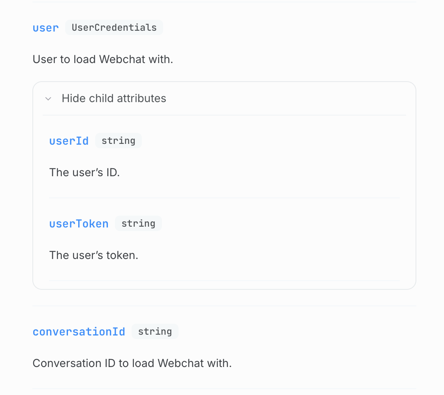Viewport: 444px width, 395px height.
Task: Collapse via the Hide child attributes label
Action: pyautogui.click(x=114, y=99)
